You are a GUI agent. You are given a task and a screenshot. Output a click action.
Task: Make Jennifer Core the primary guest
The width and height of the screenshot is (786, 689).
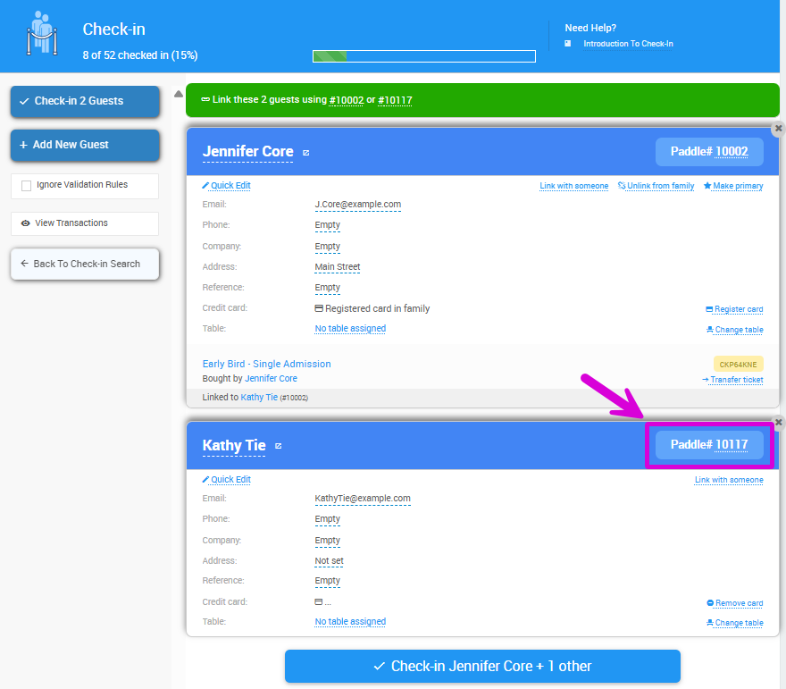coord(733,186)
